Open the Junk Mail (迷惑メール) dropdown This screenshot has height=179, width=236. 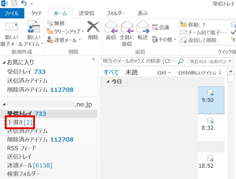[65, 40]
